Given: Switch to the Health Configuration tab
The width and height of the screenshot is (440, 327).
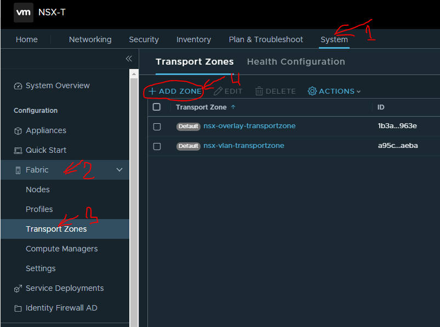Looking at the screenshot, I should tap(296, 62).
